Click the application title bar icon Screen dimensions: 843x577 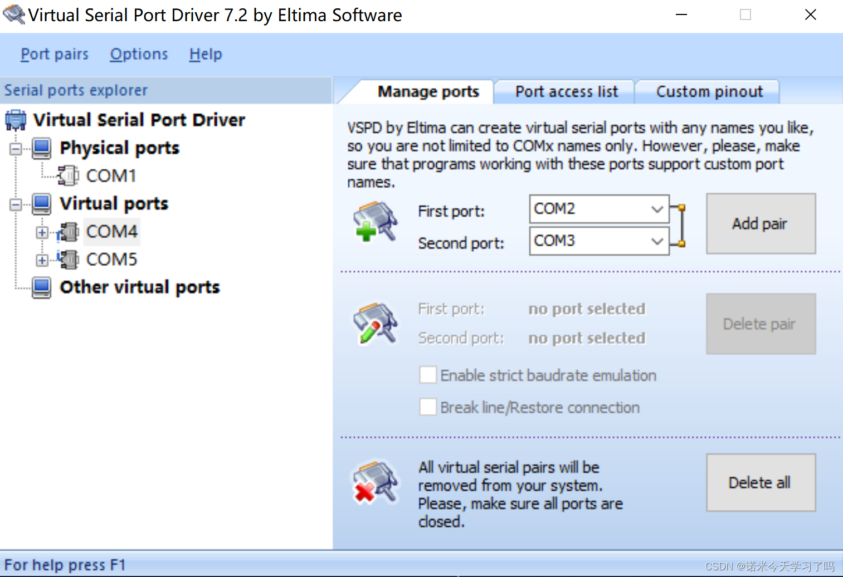coord(14,14)
